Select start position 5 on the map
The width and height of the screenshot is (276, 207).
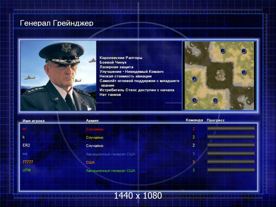click(x=194, y=100)
